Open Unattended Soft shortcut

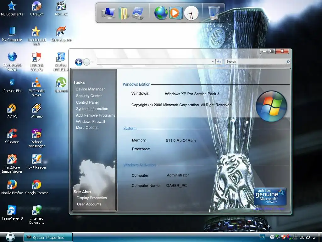click(x=36, y=36)
